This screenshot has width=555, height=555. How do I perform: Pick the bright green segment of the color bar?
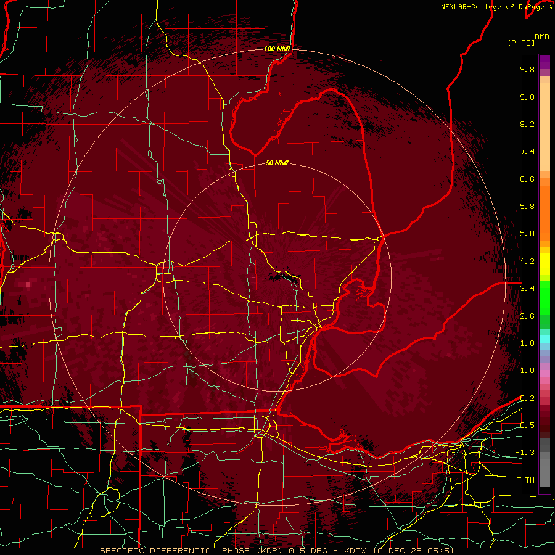pos(545,297)
